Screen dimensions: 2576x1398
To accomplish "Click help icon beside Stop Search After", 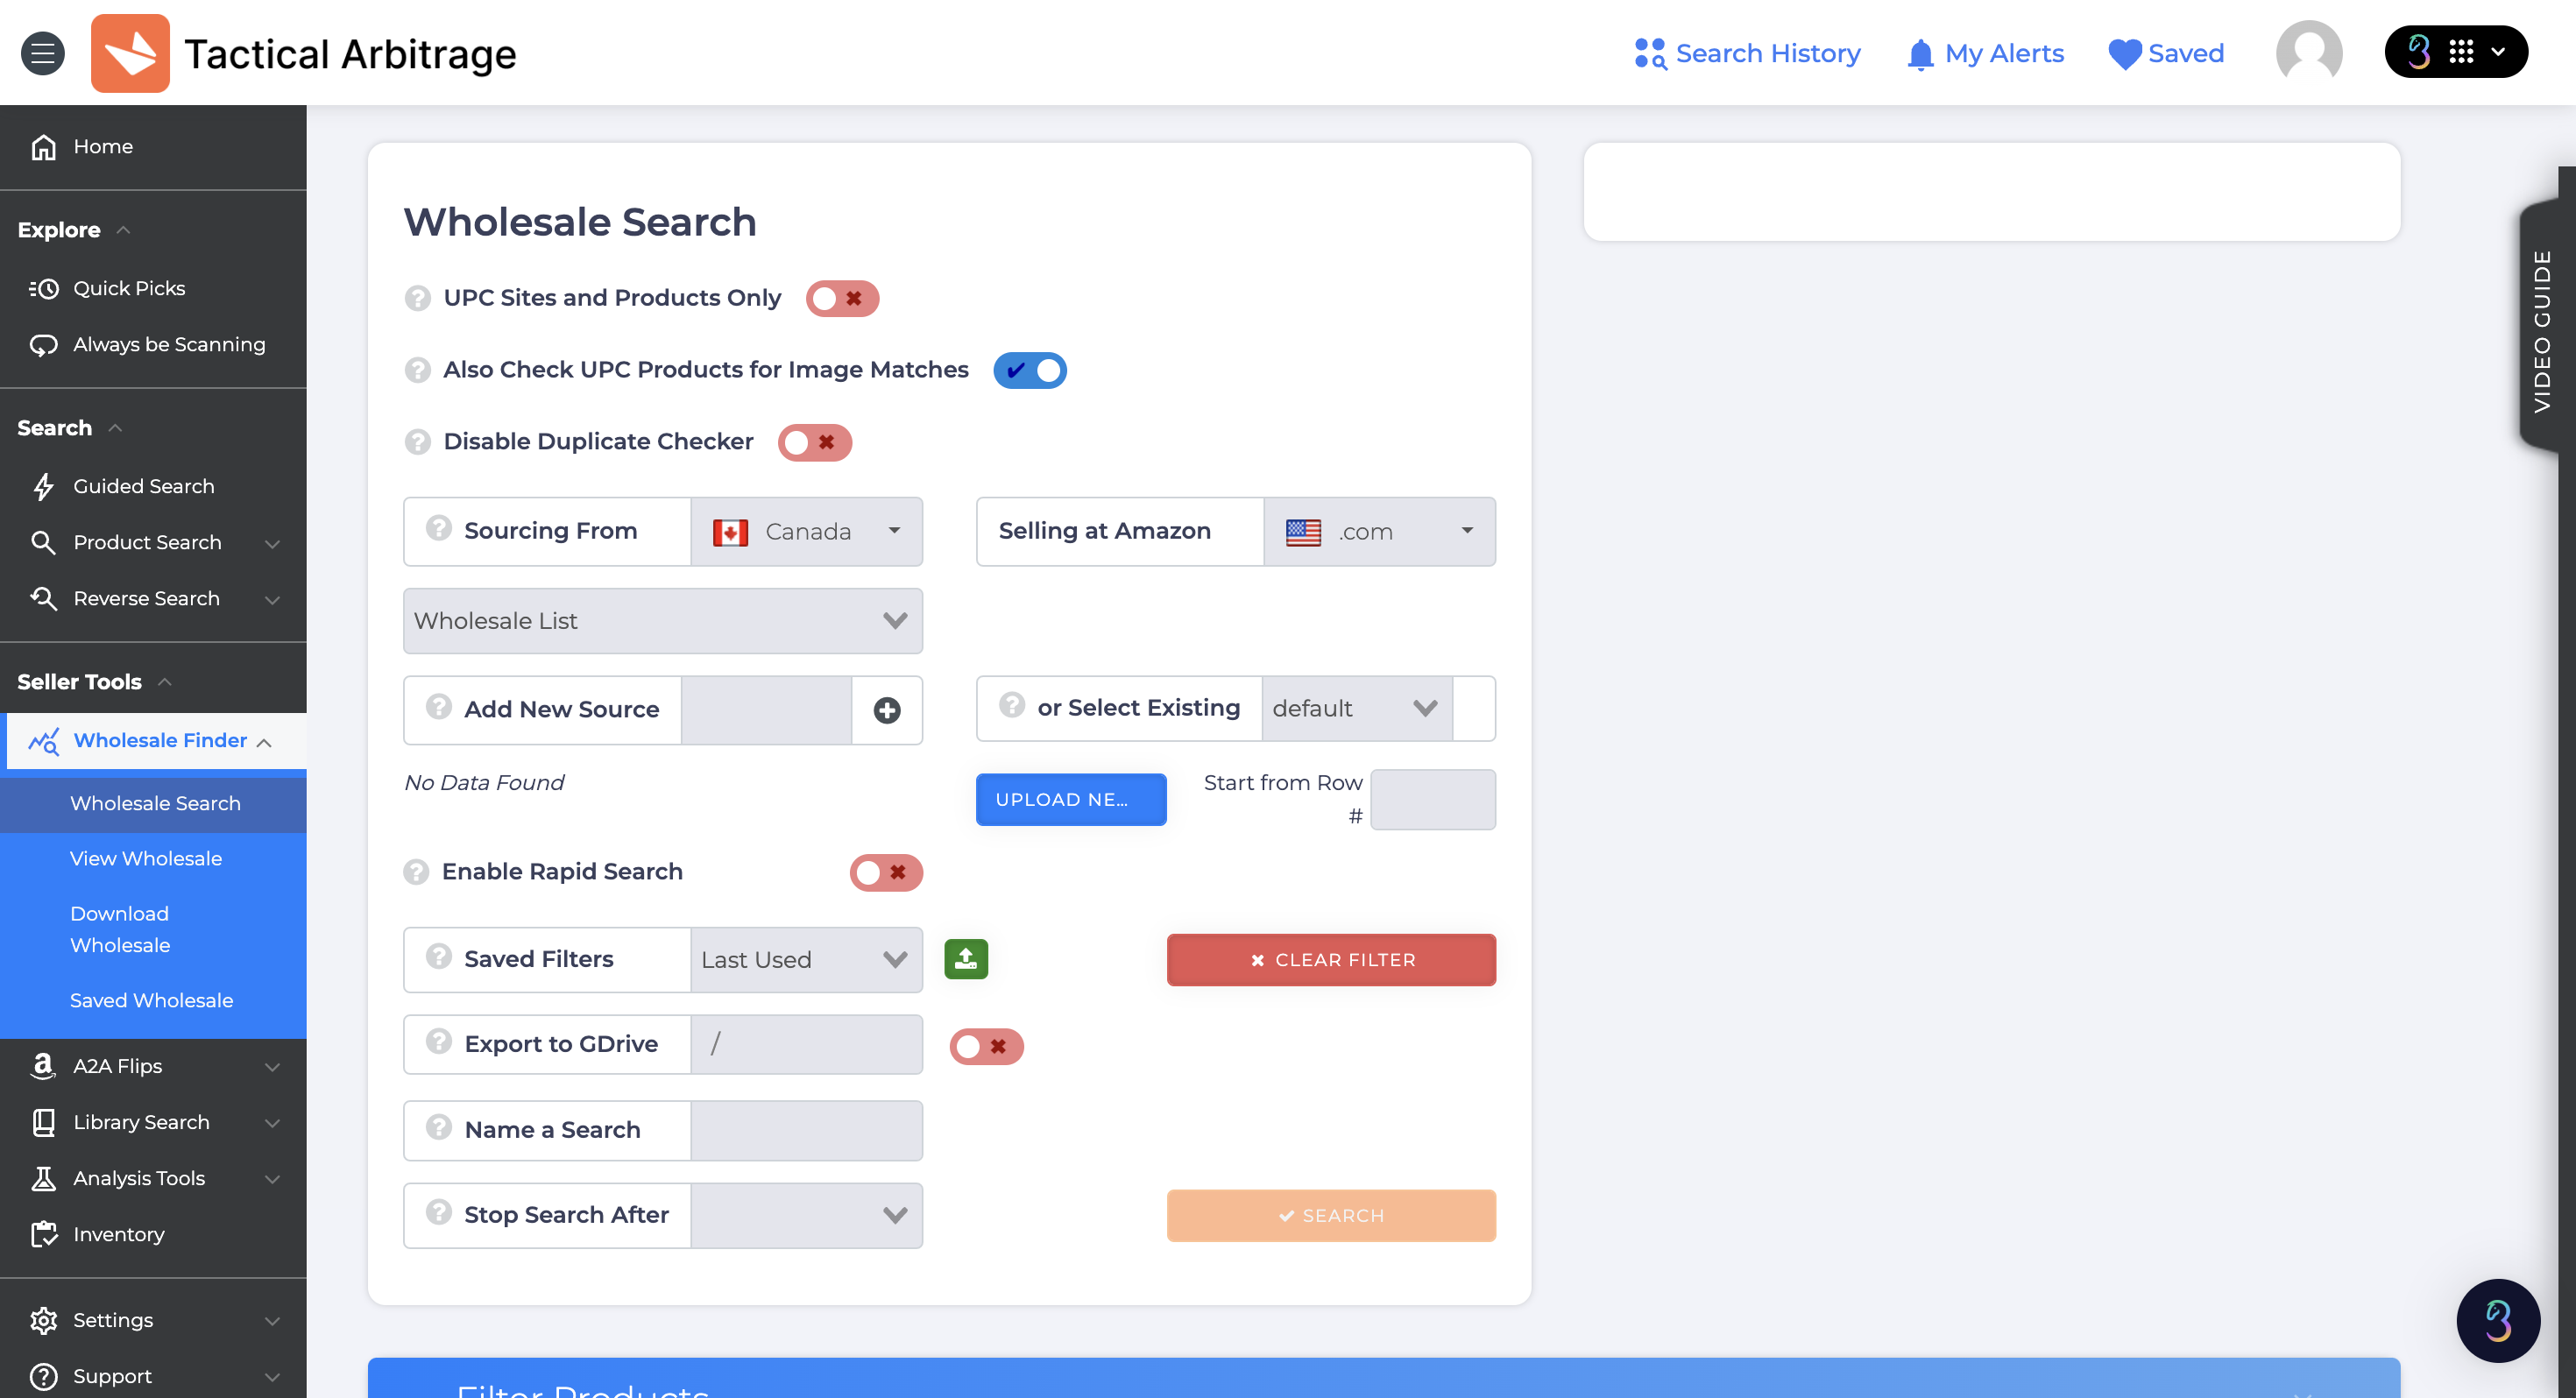I will [438, 1213].
